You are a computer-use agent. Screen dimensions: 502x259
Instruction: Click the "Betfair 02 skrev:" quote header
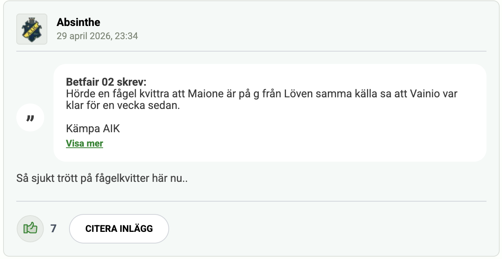pyautogui.click(x=106, y=82)
